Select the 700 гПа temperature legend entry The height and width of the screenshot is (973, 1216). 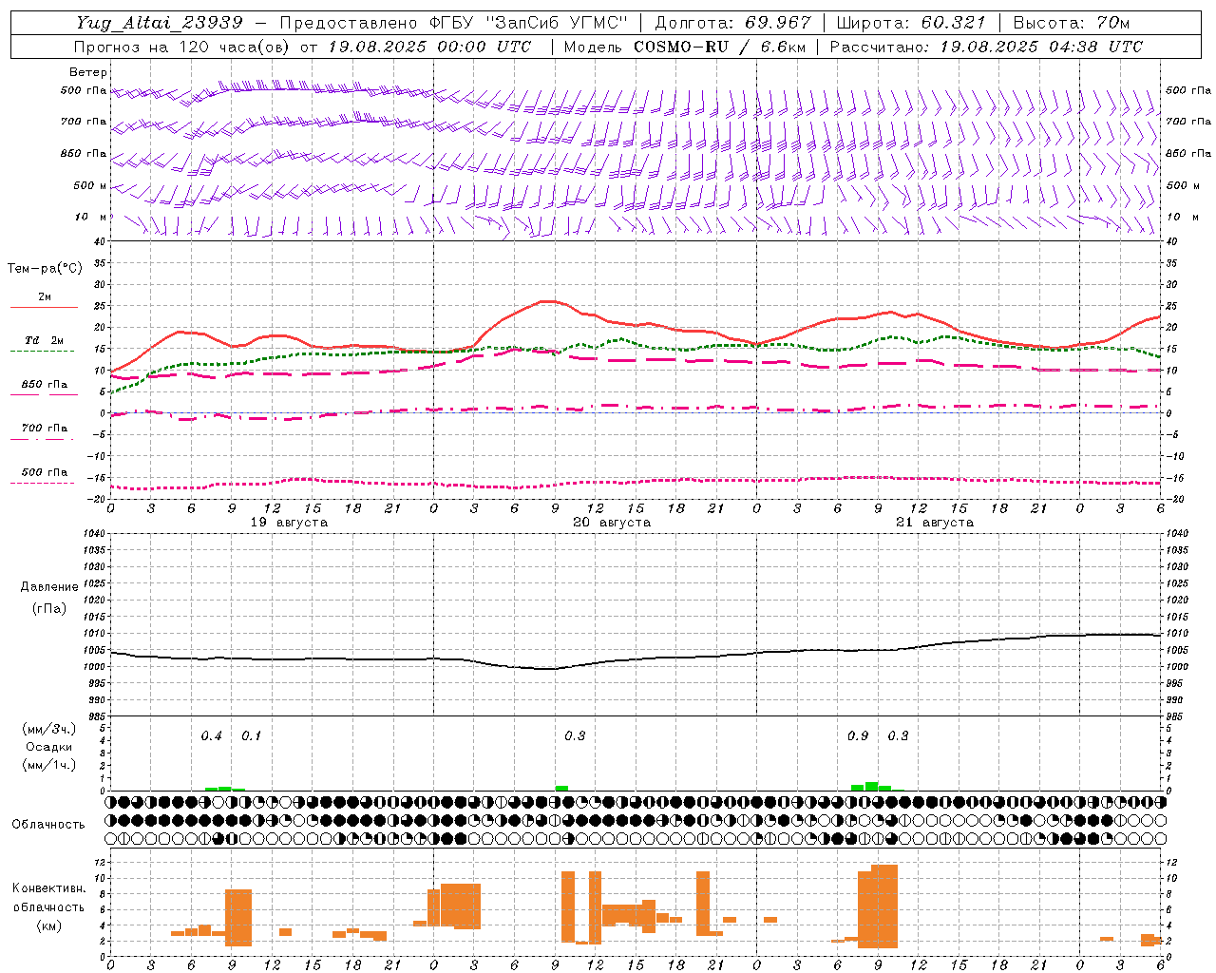[x=45, y=429]
